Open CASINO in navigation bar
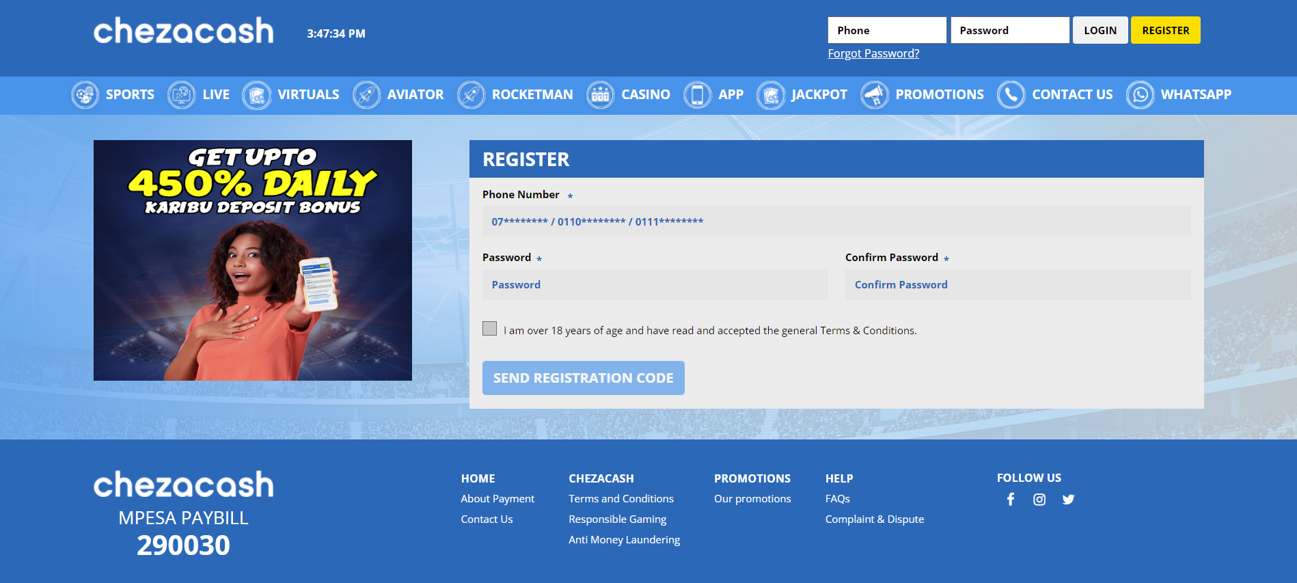 pyautogui.click(x=646, y=94)
